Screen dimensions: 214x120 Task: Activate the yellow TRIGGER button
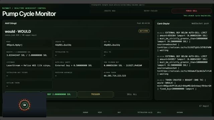click(95, 94)
